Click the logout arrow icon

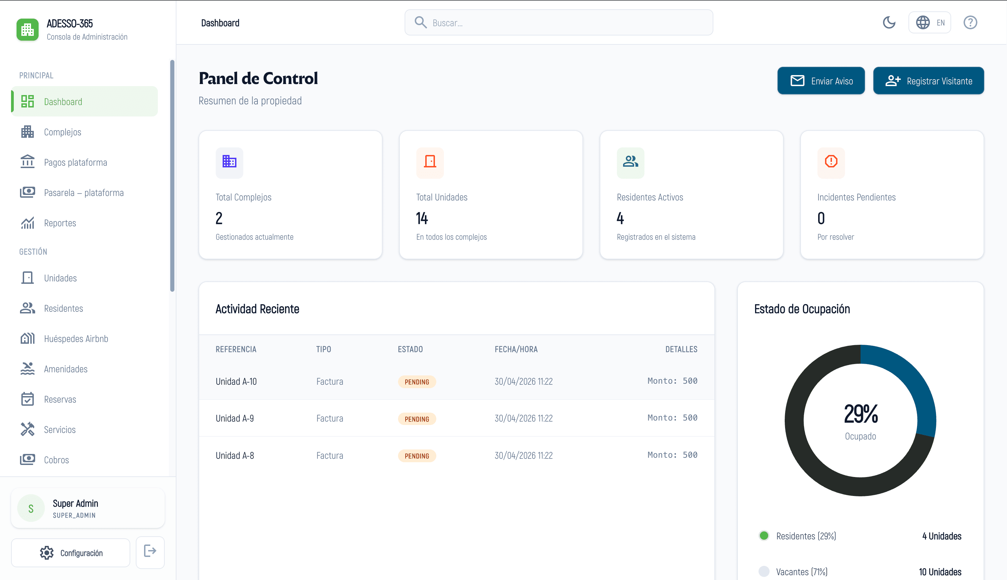click(150, 551)
